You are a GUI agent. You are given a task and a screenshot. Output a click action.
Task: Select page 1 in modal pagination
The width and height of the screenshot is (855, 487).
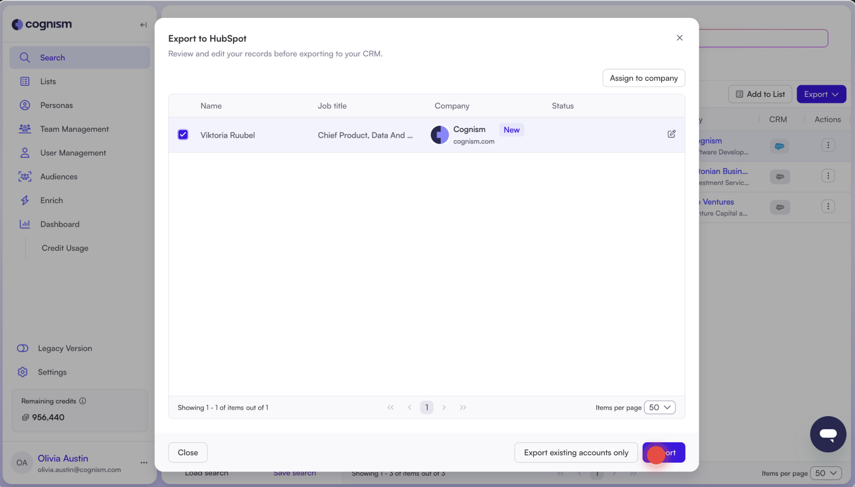[x=426, y=407]
